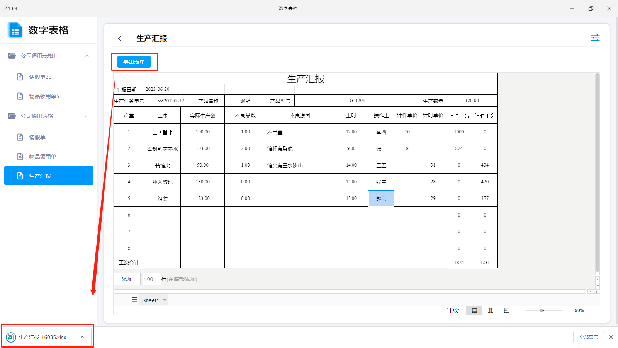Expand download options for 生产汇报_16035.xlsx
618x348 pixels.
point(82,337)
